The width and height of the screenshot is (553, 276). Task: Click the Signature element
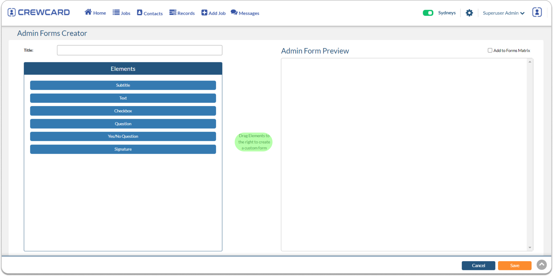123,149
